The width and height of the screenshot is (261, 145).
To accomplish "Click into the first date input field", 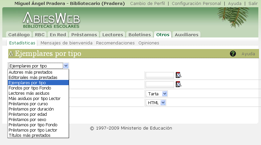I will (x=160, y=75).
